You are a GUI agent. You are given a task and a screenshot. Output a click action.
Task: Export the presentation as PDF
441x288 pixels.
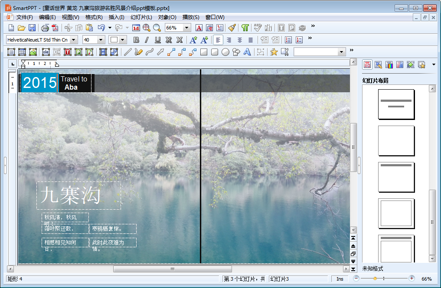point(55,28)
